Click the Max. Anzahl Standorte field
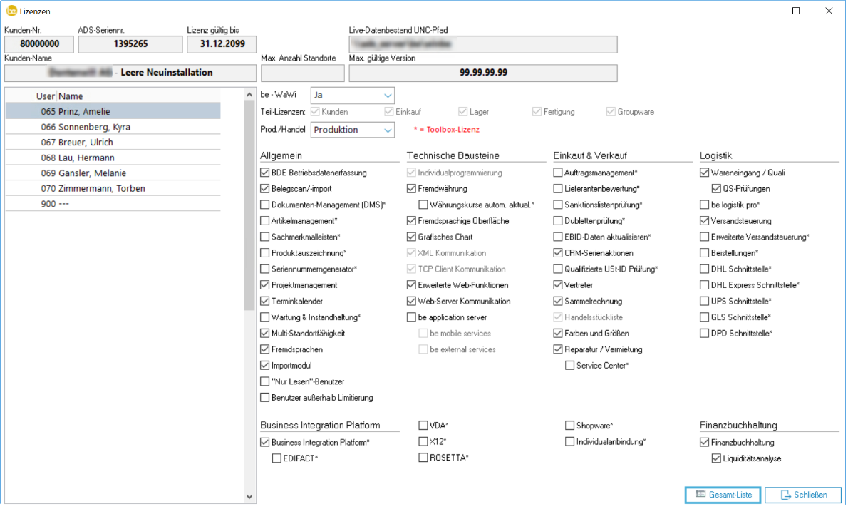The height and width of the screenshot is (509, 848). pos(303,73)
